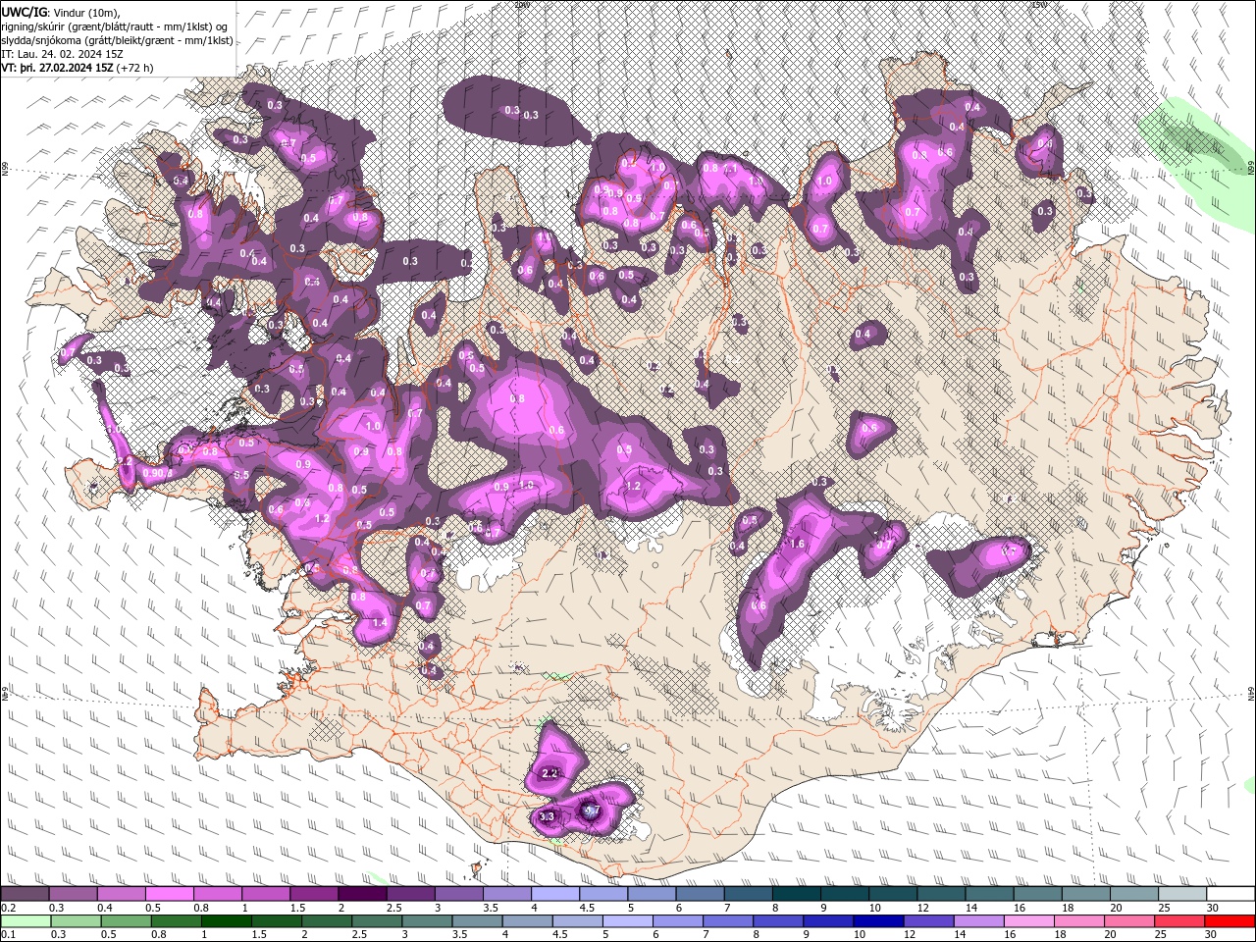Click the 'IT: Lau. 24. 02. 2024 15Z' line

63,54
